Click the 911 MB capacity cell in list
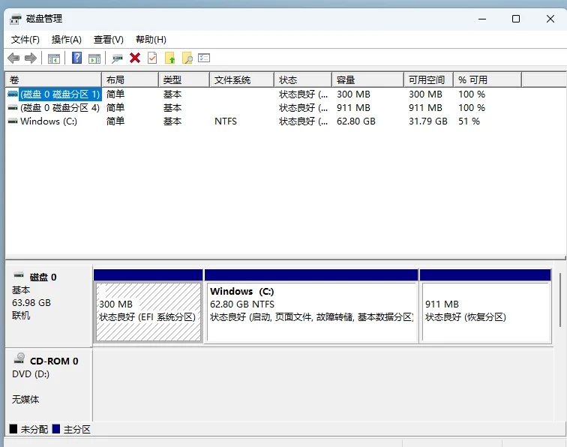This screenshot has height=447, width=567. 353,108
